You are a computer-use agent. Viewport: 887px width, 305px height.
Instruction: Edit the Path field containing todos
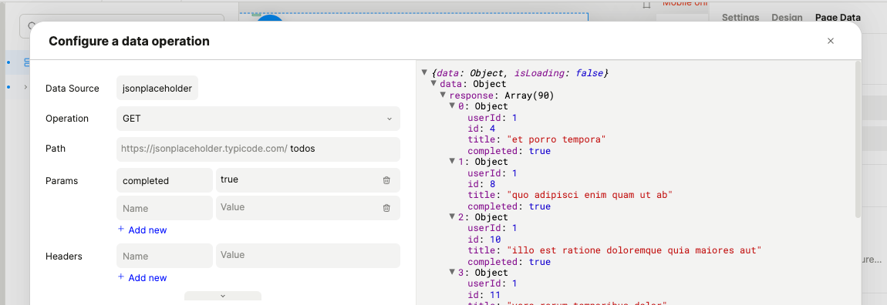pyautogui.click(x=258, y=149)
